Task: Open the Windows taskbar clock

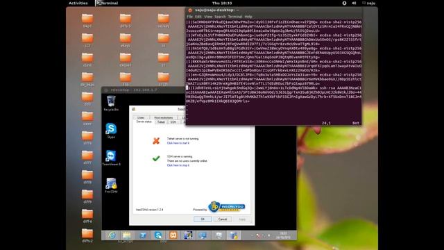Action: [x=284, y=235]
